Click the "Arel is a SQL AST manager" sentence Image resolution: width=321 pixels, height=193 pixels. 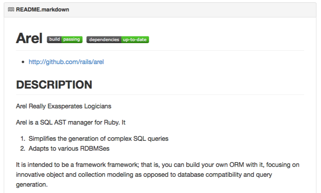pyautogui.click(x=70, y=122)
